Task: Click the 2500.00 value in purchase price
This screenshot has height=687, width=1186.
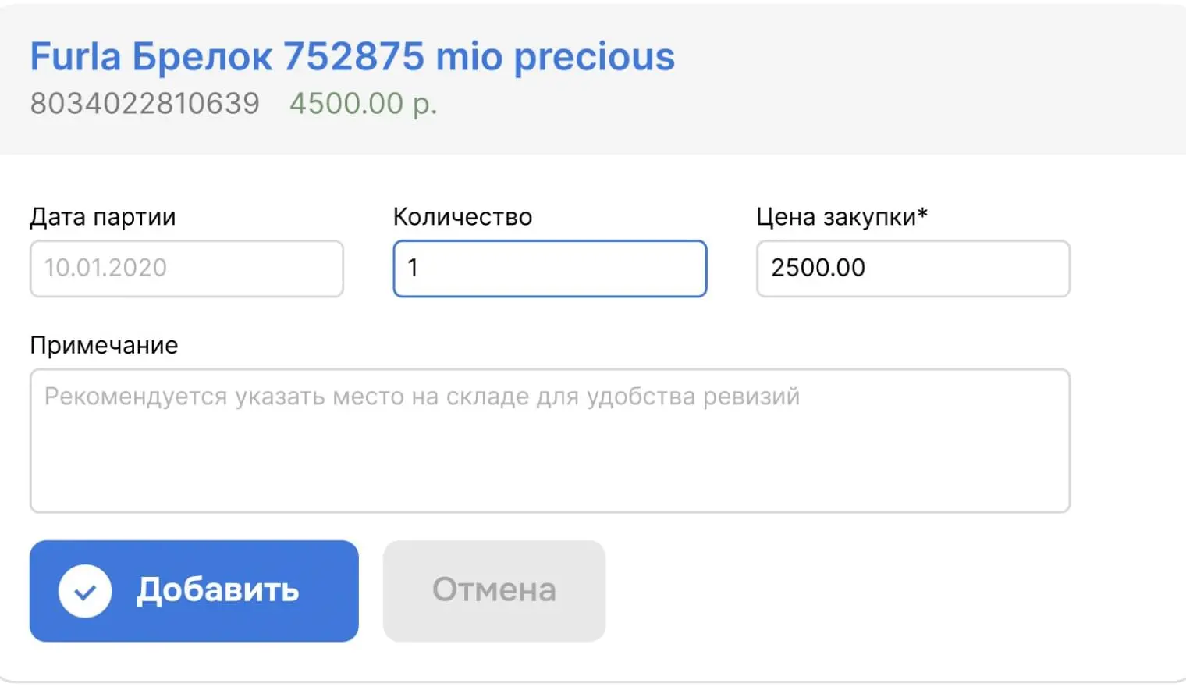Action: [x=818, y=268]
